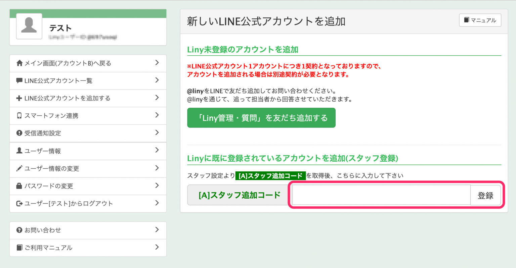
Task: Click chevron on お問い合わせ row
Action: [157, 230]
